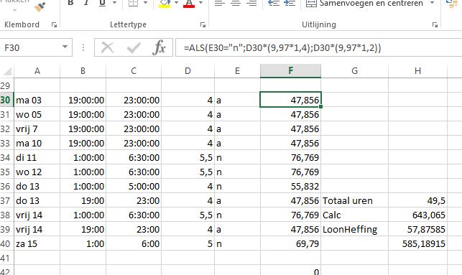Select cell with 'za 15'

(x=37, y=244)
